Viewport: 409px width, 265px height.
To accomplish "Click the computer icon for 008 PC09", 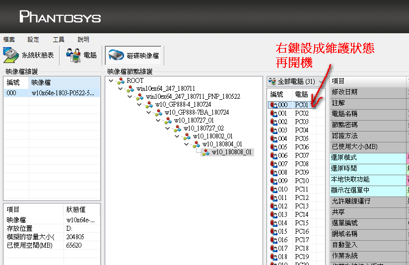I will pyautogui.click(x=273, y=172).
